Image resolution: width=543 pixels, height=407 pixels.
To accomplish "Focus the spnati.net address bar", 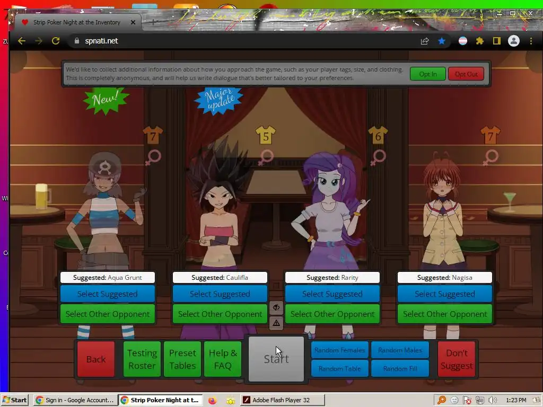I will [x=242, y=41].
